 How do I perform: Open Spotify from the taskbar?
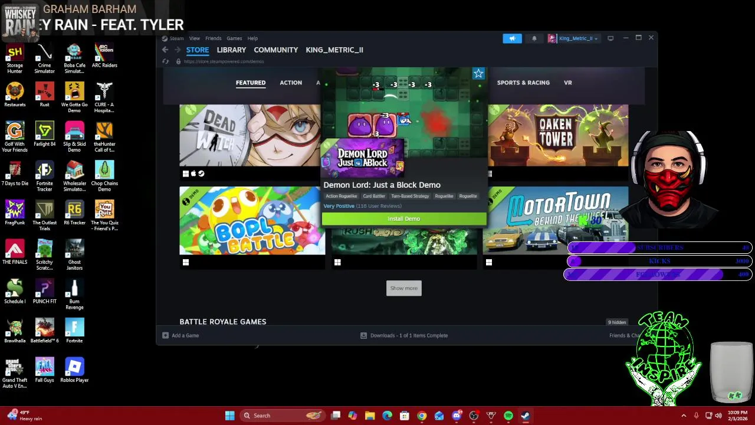[x=508, y=416]
